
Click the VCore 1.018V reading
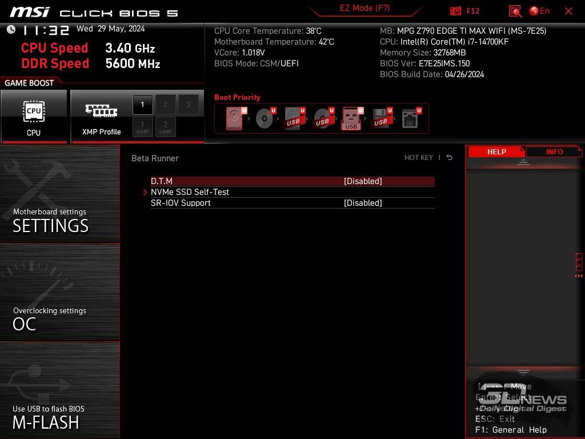239,53
